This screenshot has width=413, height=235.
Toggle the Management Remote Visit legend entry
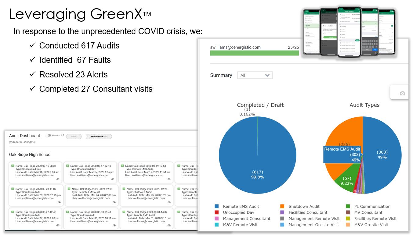tap(310, 219)
